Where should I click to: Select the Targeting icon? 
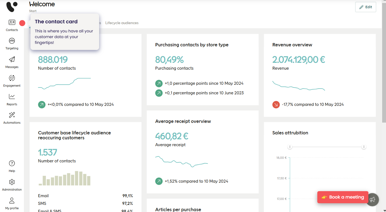tap(12, 43)
